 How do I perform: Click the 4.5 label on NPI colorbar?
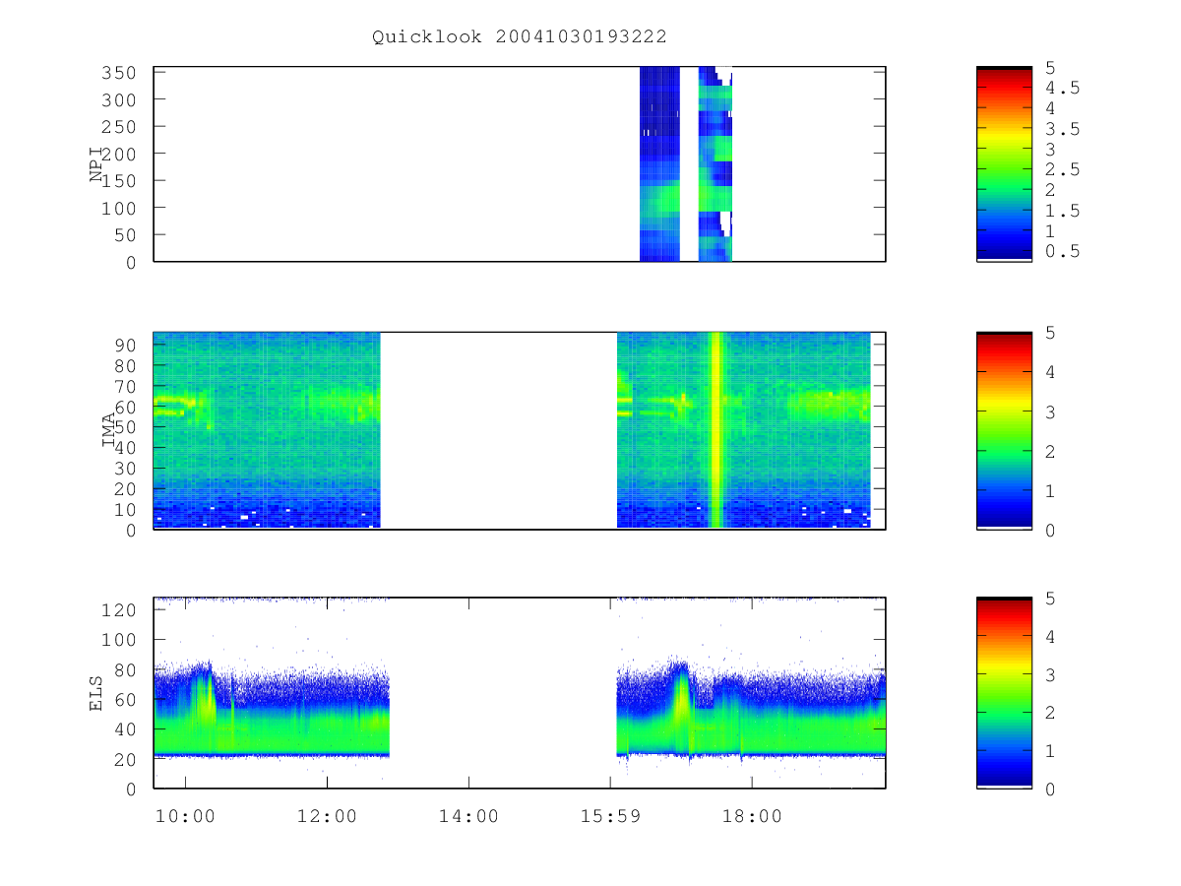click(x=1062, y=88)
